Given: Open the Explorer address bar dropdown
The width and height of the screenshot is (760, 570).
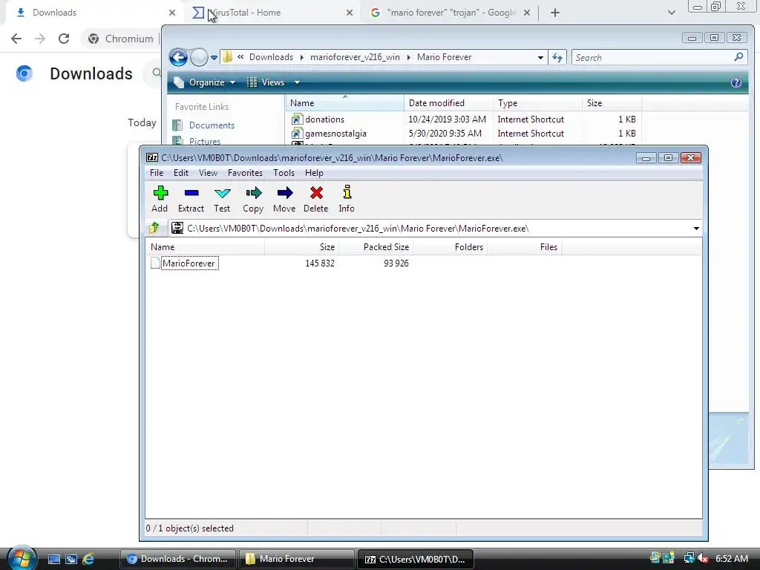Looking at the screenshot, I should click(x=540, y=57).
